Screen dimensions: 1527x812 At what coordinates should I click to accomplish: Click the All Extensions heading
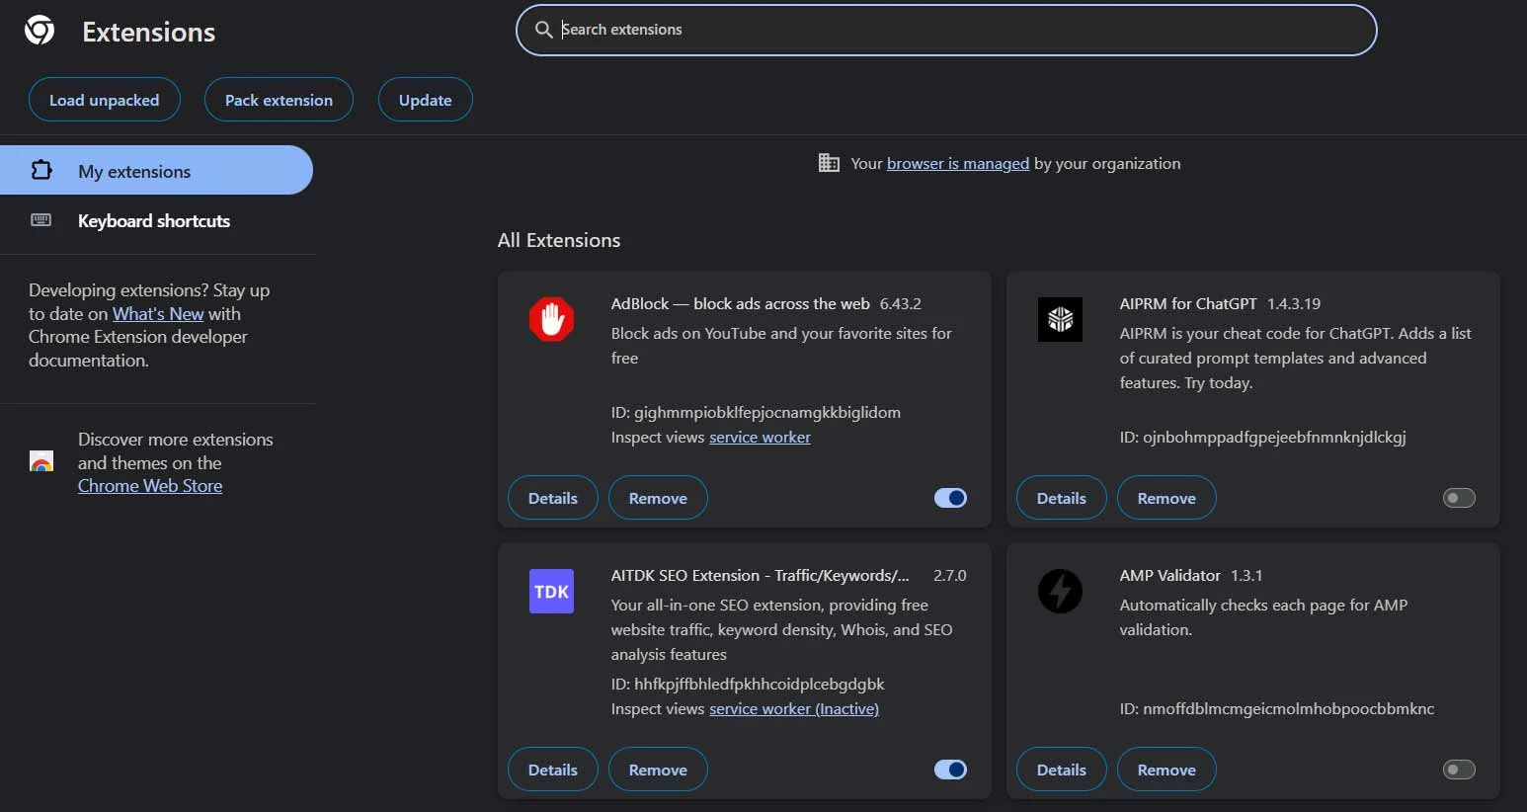click(559, 240)
